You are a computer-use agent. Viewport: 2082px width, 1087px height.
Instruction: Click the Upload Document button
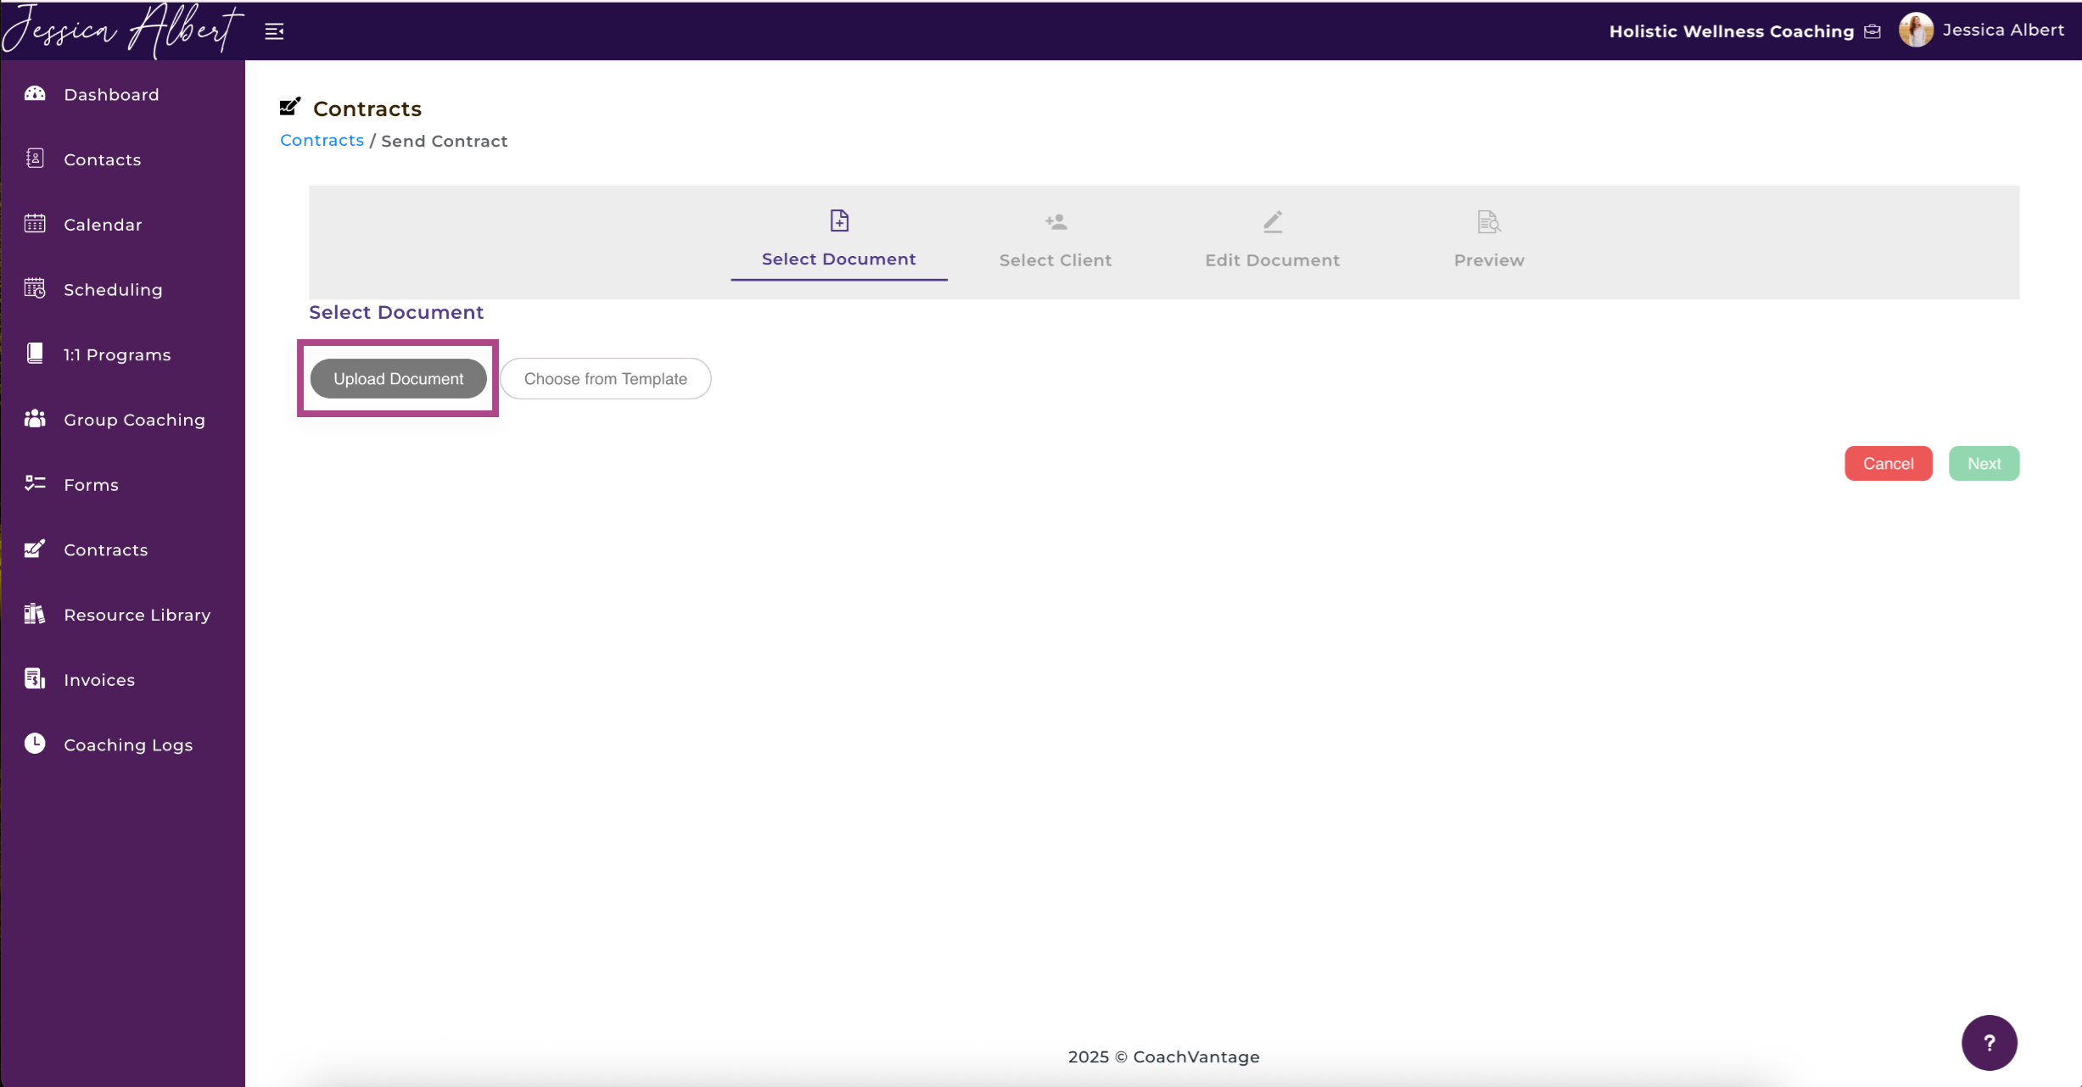pyautogui.click(x=399, y=378)
